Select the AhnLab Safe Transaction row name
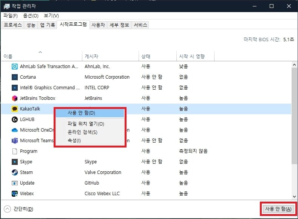Screen dimensions: 298x219 coord(49,67)
